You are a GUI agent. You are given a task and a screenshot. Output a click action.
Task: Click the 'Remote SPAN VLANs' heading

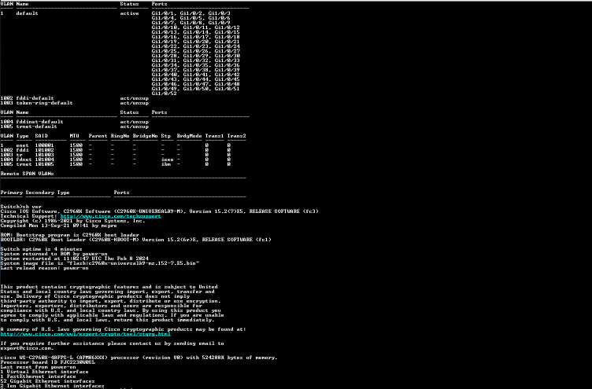[28, 174]
